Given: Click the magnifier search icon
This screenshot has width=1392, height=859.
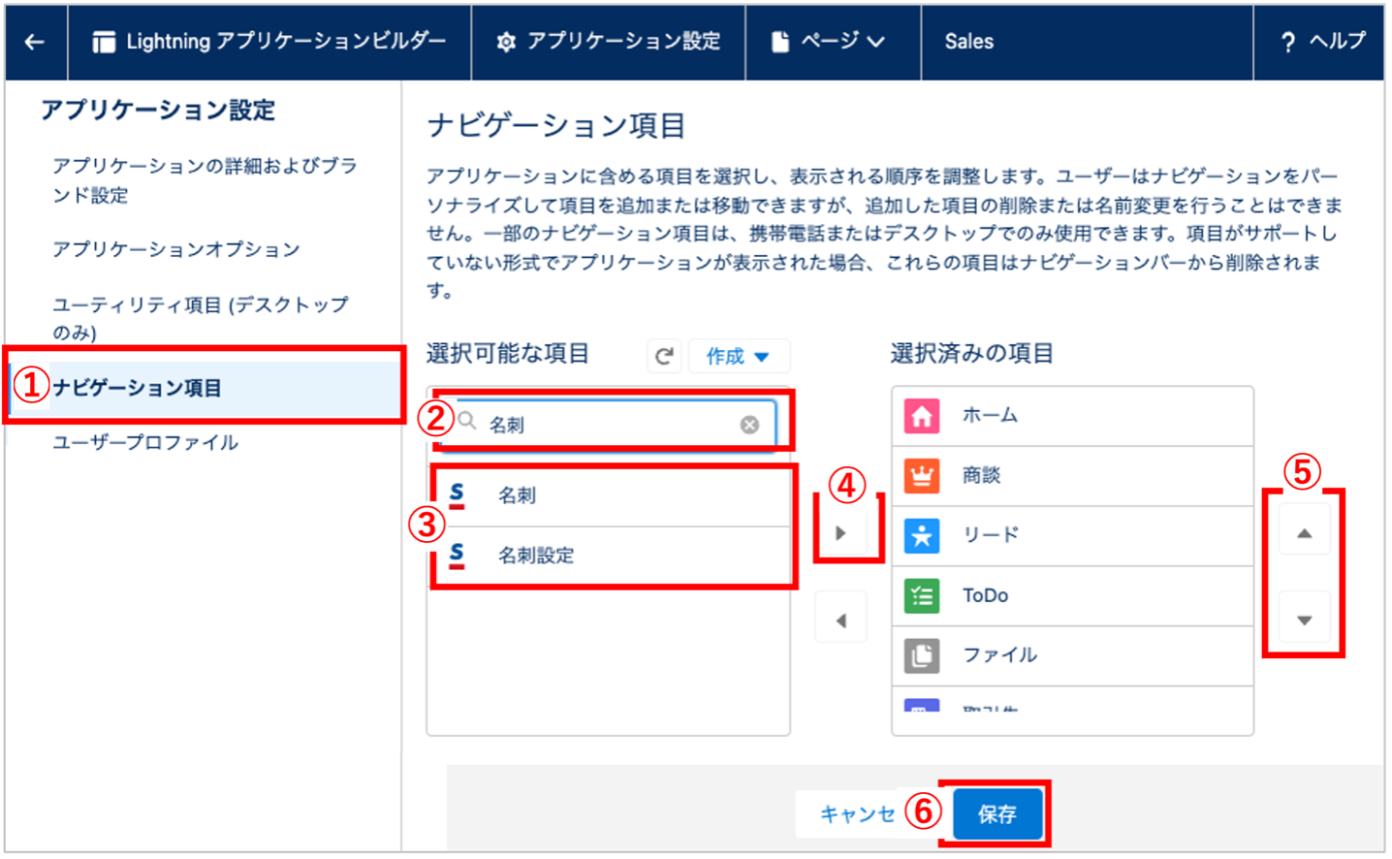Looking at the screenshot, I should point(467,421).
